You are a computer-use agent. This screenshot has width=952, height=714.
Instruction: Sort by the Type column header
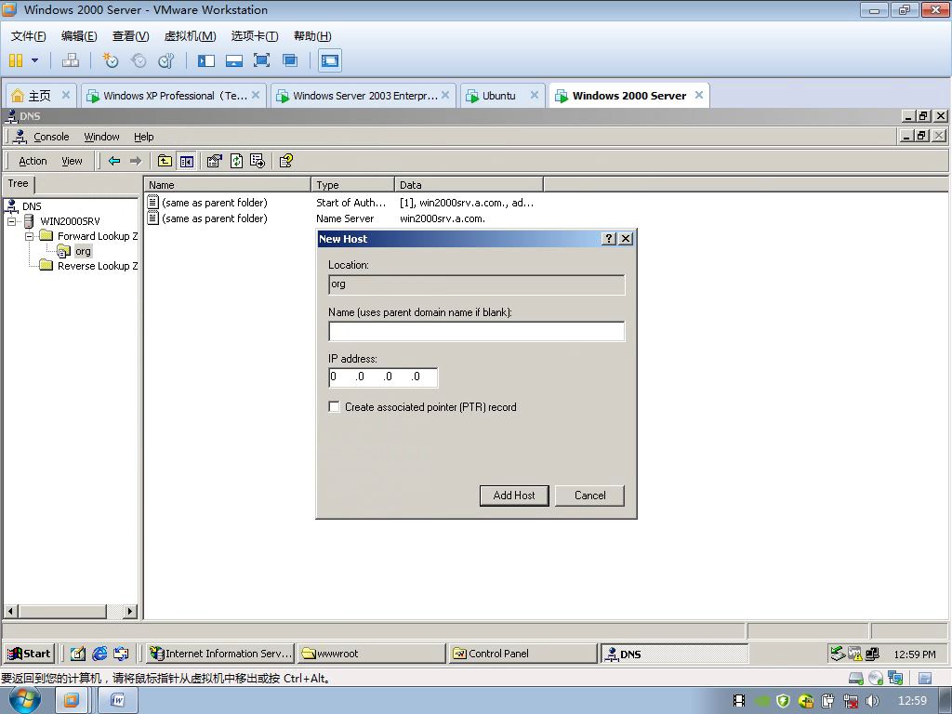[352, 185]
